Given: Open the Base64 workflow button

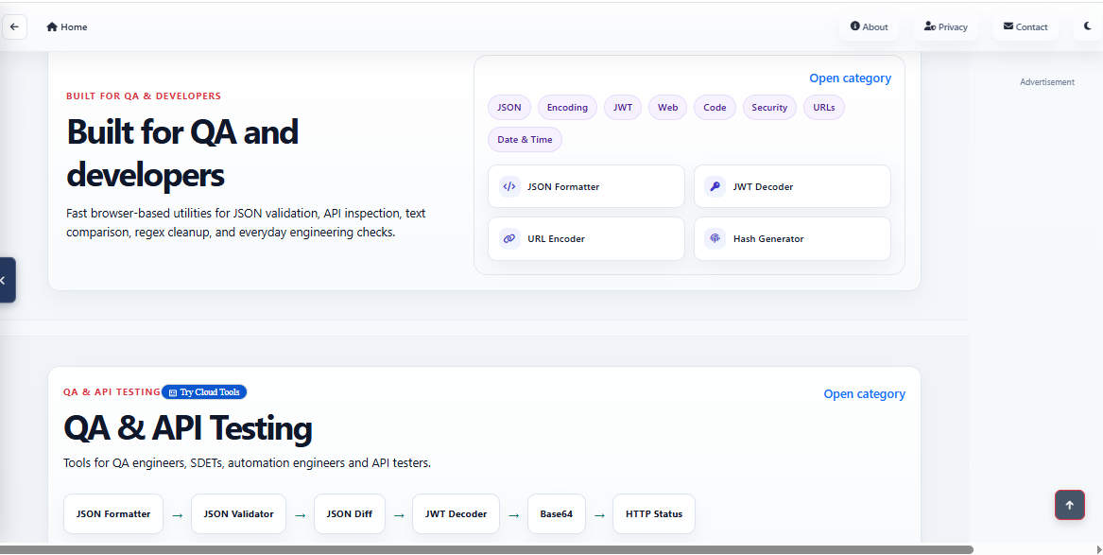Looking at the screenshot, I should (x=557, y=514).
